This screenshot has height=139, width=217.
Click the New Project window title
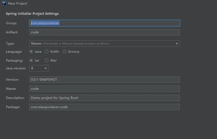[x=17, y=3]
